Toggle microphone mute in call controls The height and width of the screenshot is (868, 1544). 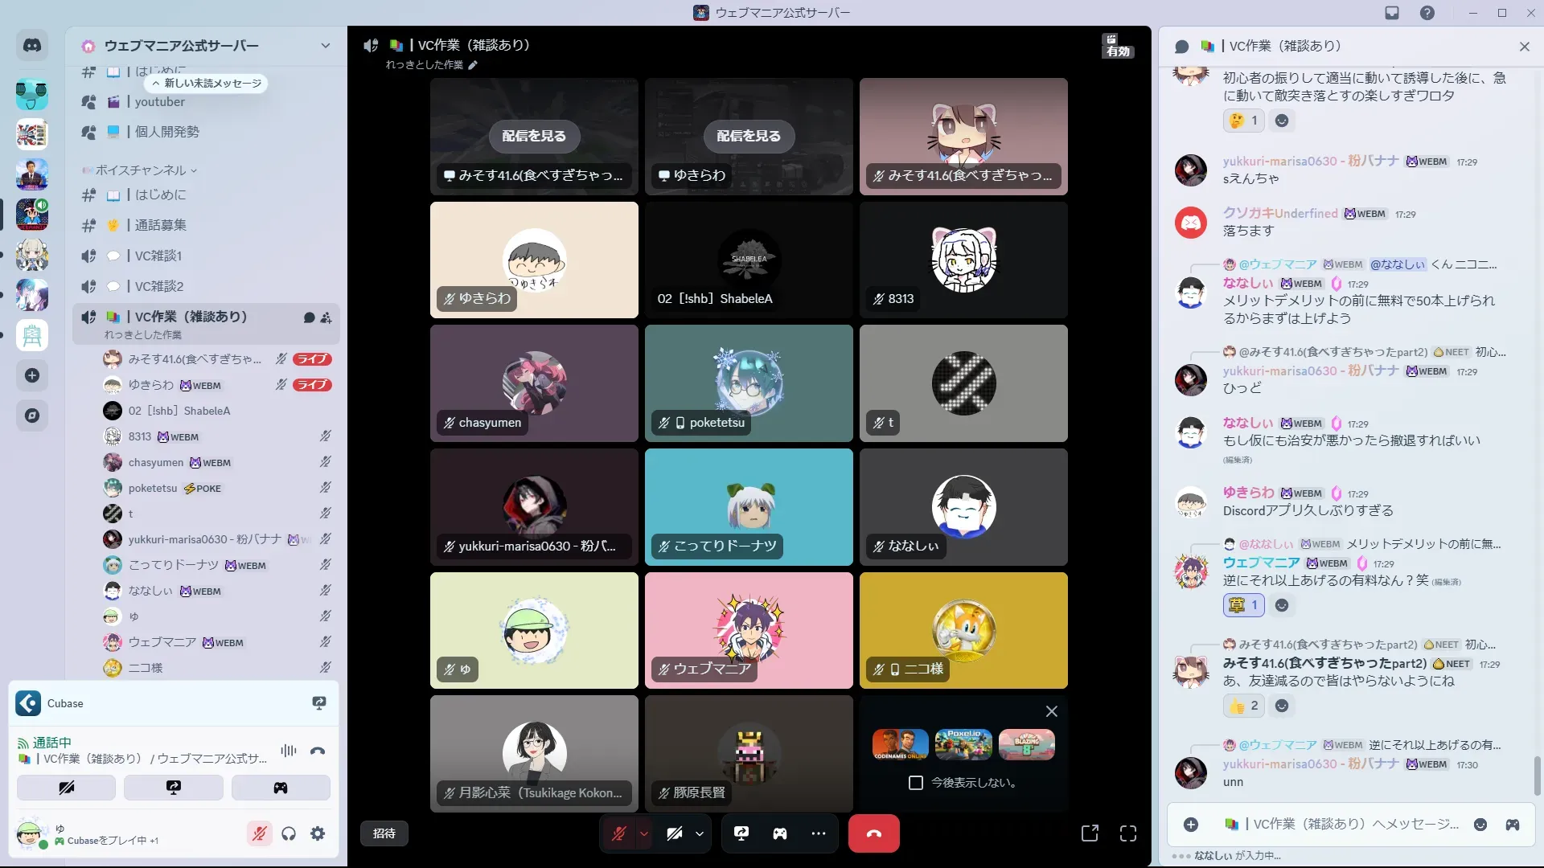coord(618,833)
